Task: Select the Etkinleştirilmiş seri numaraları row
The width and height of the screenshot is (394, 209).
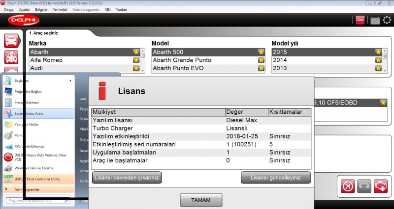Action: pos(201,144)
